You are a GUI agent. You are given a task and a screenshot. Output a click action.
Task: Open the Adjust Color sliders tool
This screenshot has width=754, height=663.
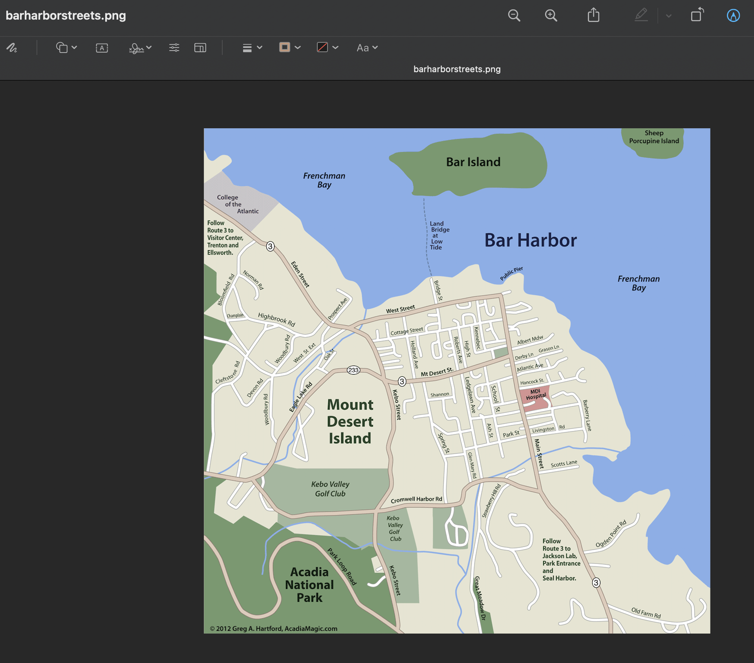[x=174, y=48]
